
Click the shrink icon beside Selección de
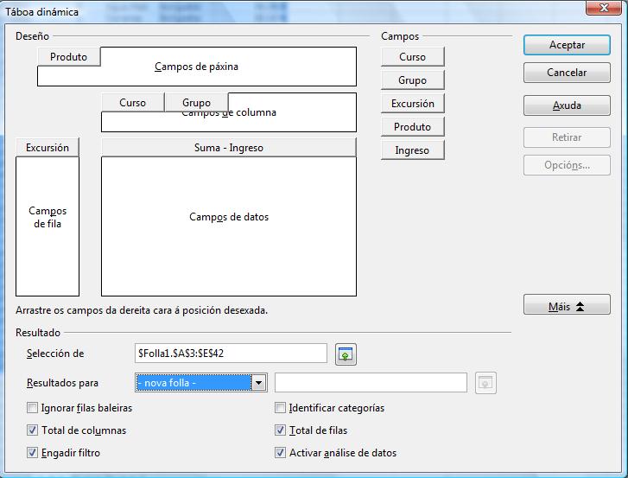346,354
